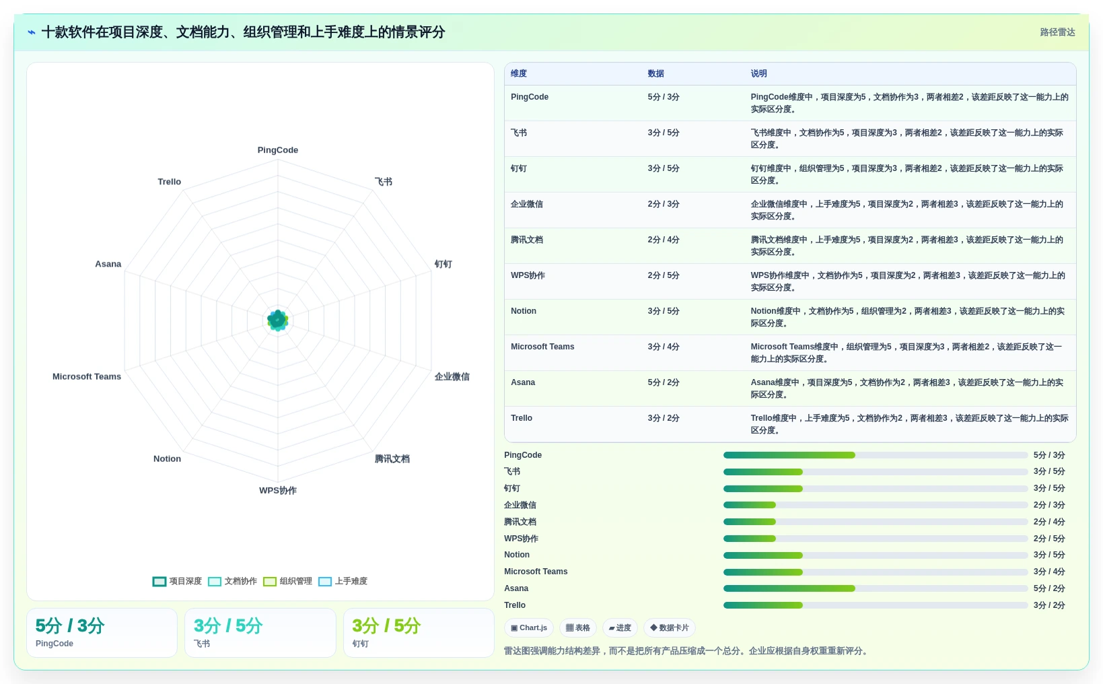This screenshot has height=684, width=1103.
Task: Open the 飞书 3分 / 5分 data card
Action: coord(260,633)
